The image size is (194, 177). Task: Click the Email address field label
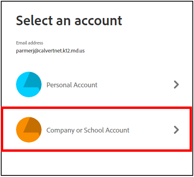click(30, 43)
